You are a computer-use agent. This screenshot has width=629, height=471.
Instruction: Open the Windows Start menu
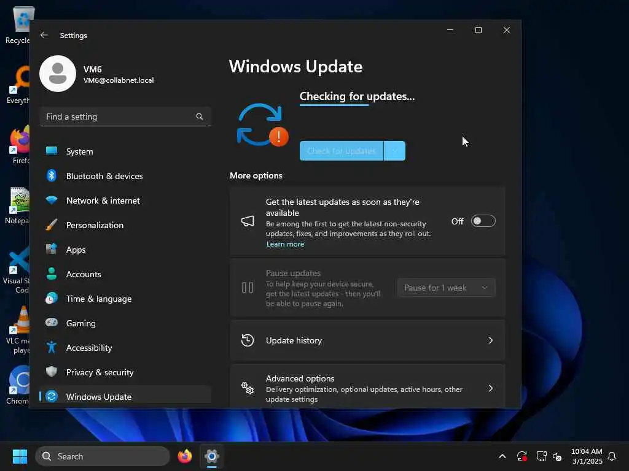pyautogui.click(x=20, y=456)
